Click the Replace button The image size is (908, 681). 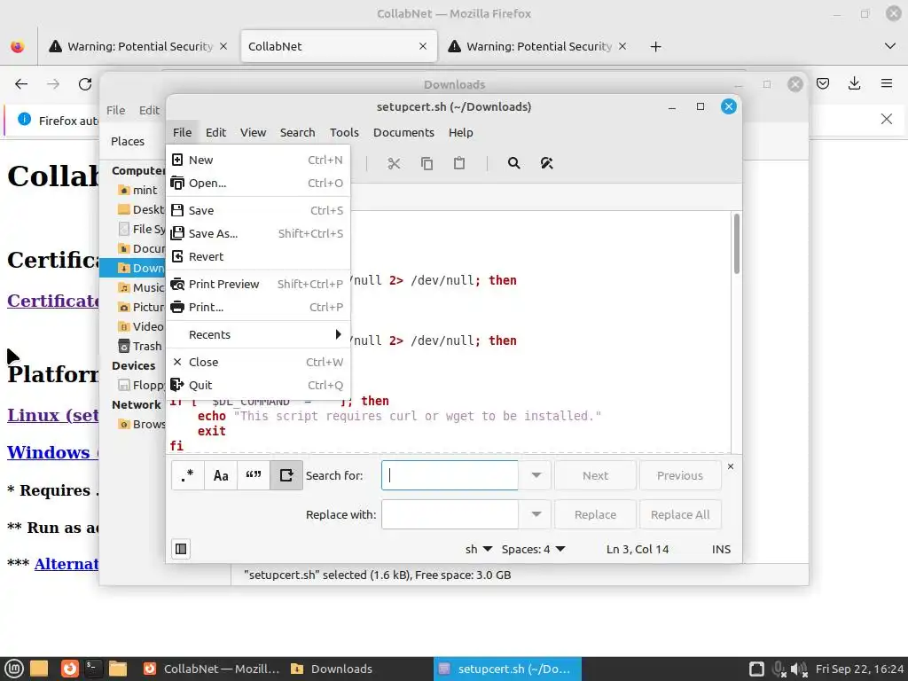coord(595,514)
